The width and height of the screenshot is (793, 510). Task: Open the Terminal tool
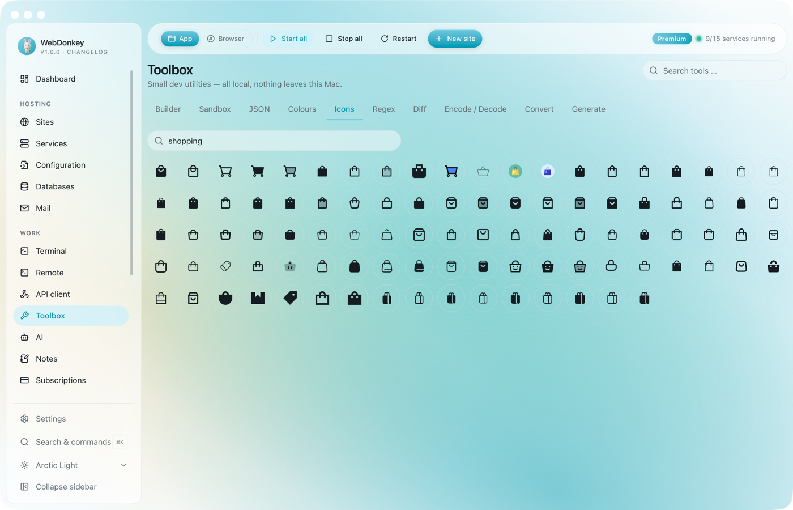pos(71,251)
